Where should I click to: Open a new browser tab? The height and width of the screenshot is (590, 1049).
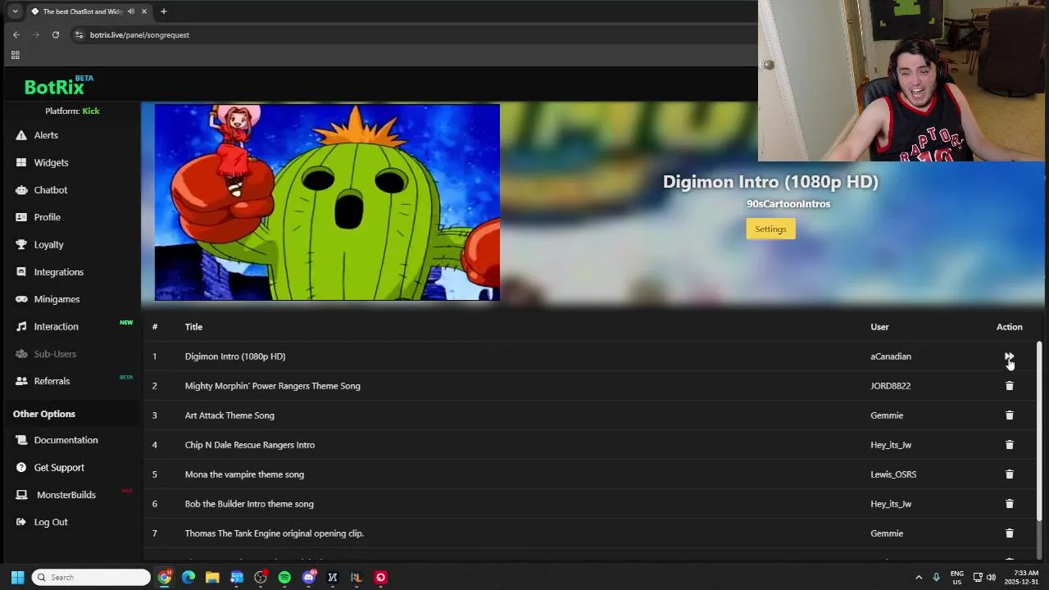(x=163, y=11)
